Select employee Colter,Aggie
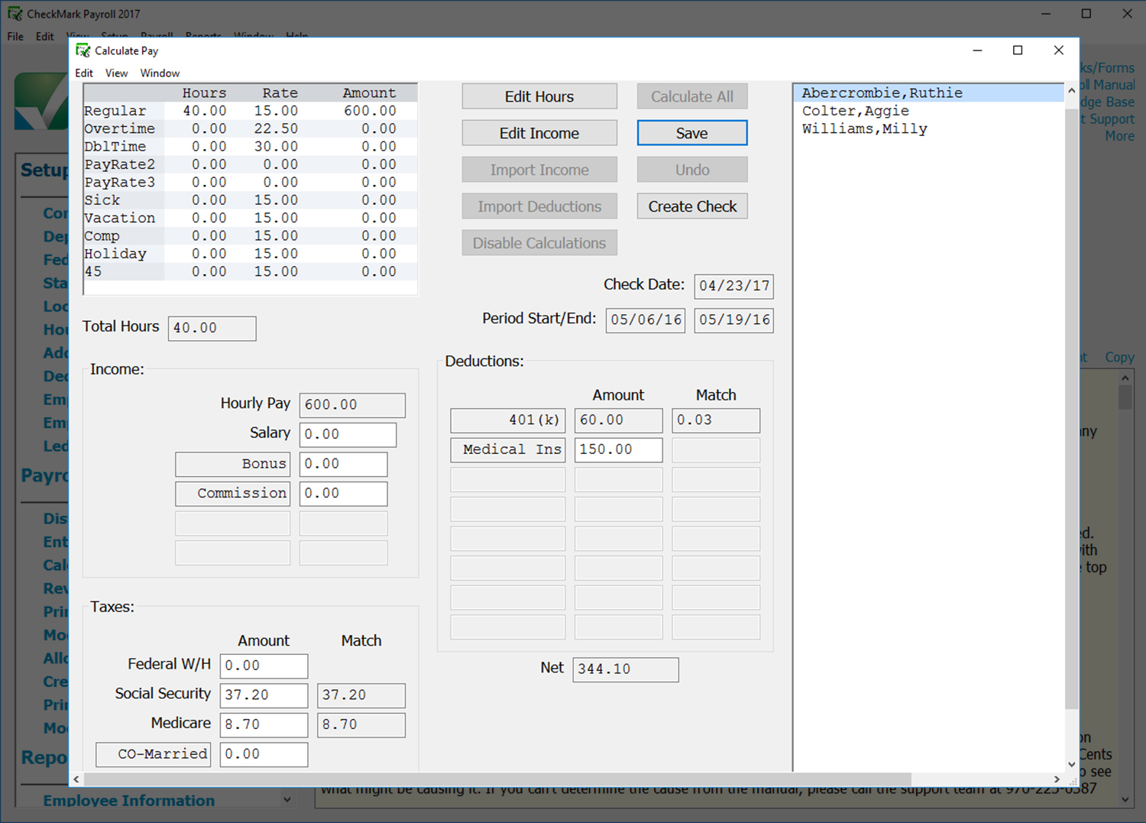 point(928,111)
